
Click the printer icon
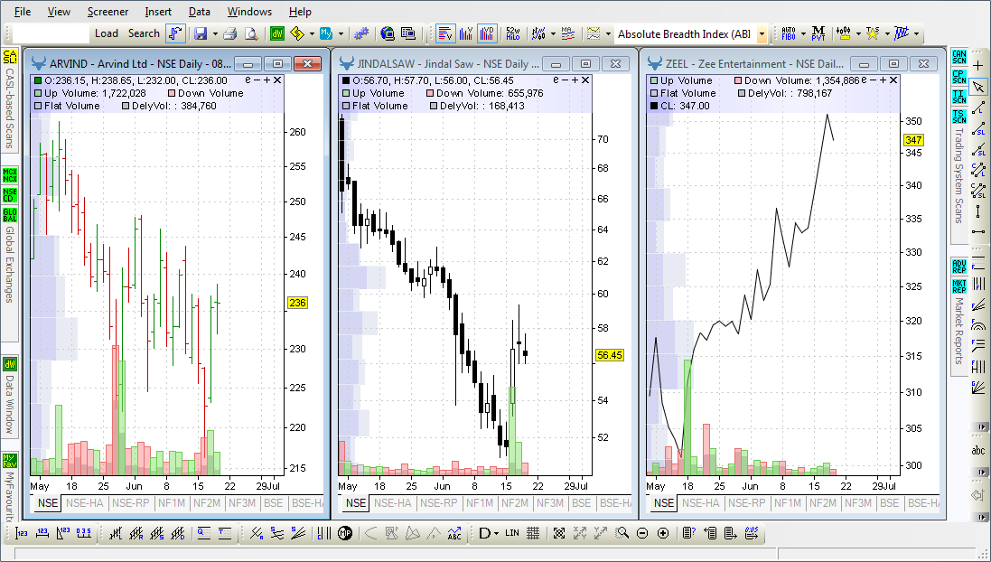click(229, 33)
